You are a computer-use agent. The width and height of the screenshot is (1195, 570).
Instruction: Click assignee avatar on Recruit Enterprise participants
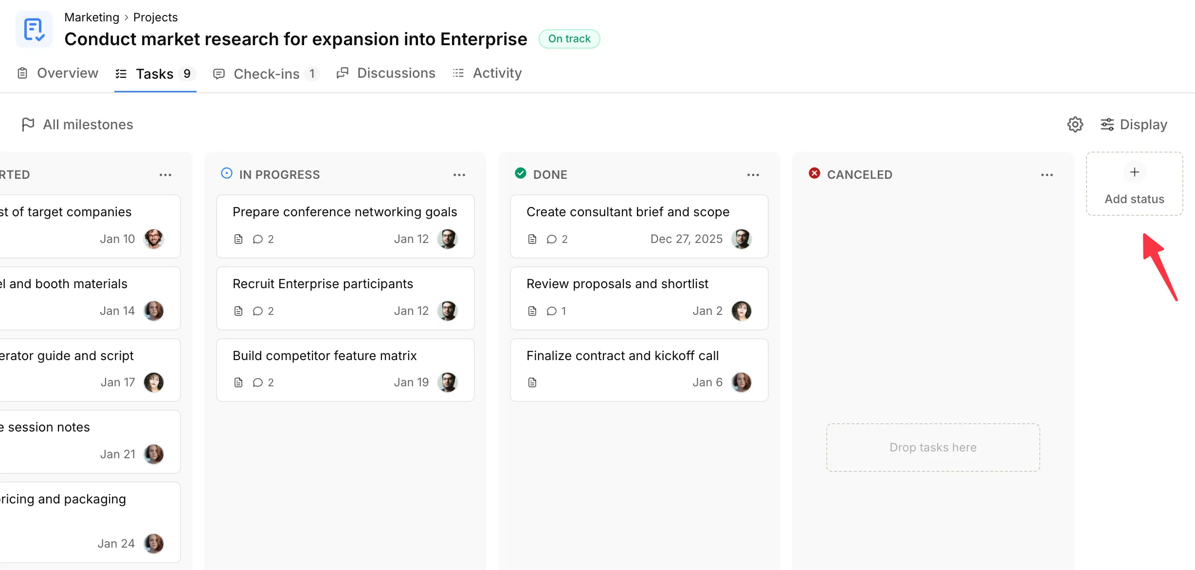pos(447,311)
